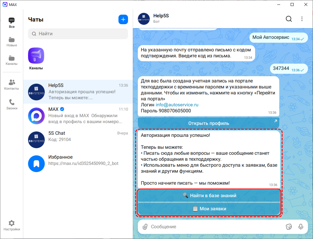Click the Help5S avatar in chat list
Screen dimensions: 313x239
point(36,92)
